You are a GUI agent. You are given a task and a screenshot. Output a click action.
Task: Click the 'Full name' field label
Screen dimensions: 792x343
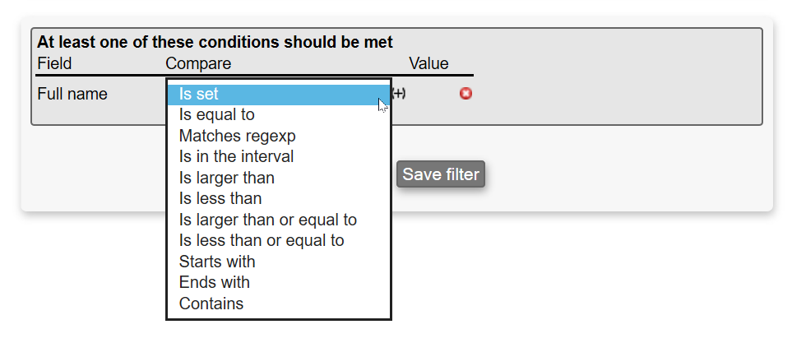(72, 95)
